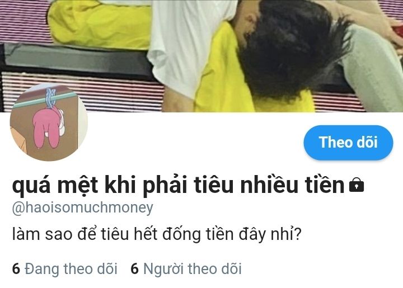Open the Người theo dõi followers list
The image size is (403, 288).
pyautogui.click(x=186, y=269)
